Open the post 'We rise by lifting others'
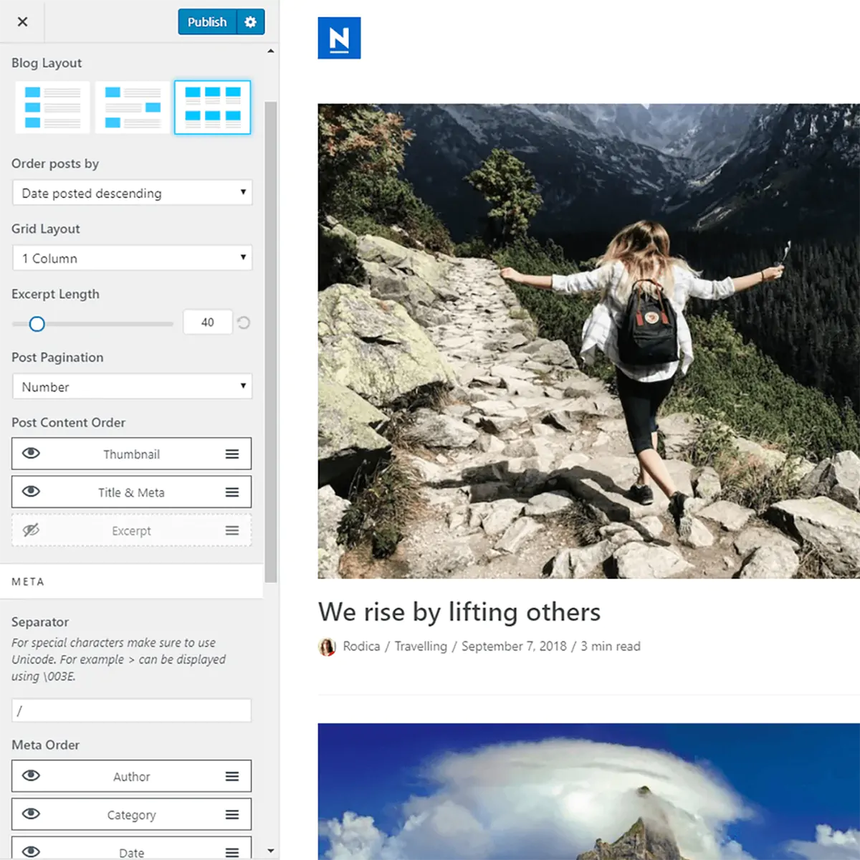This screenshot has height=860, width=860. click(x=459, y=612)
